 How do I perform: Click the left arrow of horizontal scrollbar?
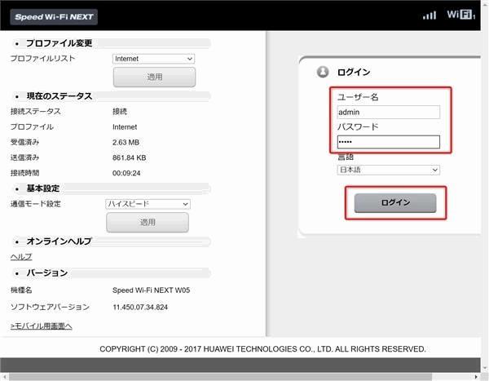pyautogui.click(x=4, y=377)
